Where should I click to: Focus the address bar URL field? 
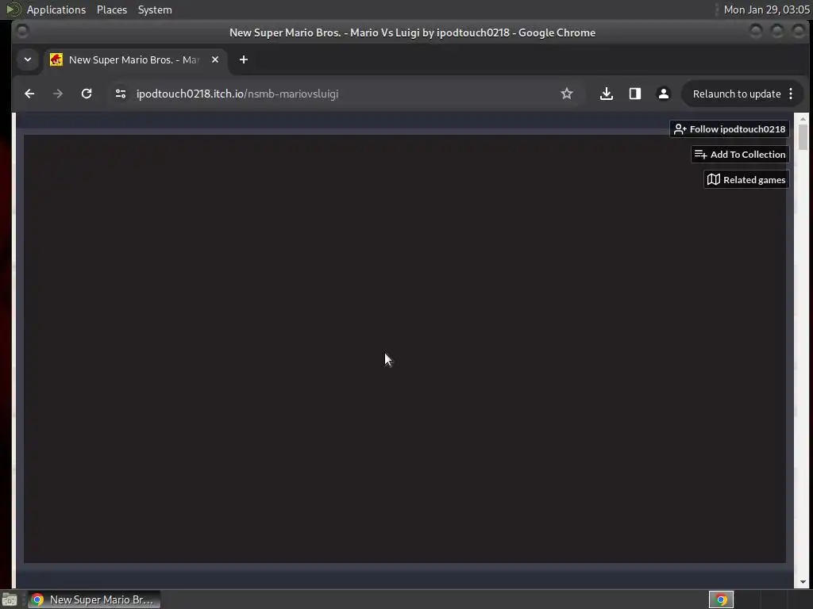click(x=342, y=94)
